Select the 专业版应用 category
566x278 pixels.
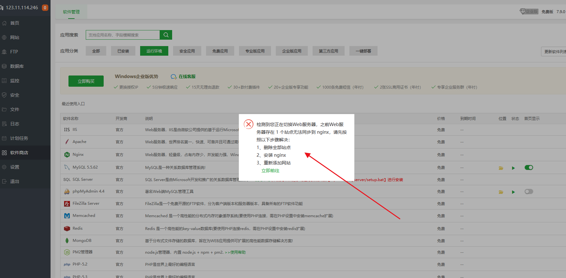[255, 51]
